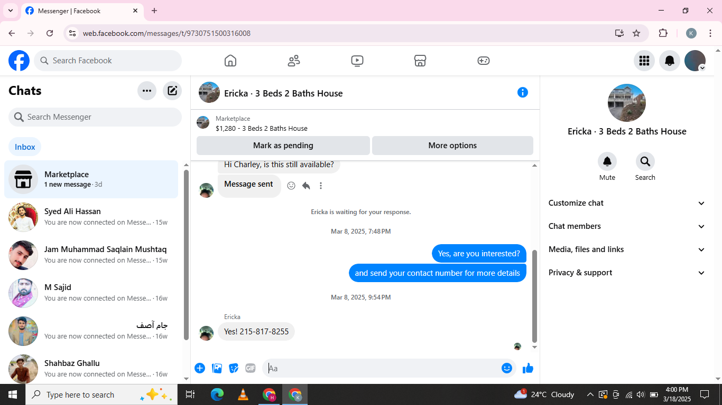Screen dimensions: 722x405
Task: Click the message text box Aa
Action: pos(382,368)
